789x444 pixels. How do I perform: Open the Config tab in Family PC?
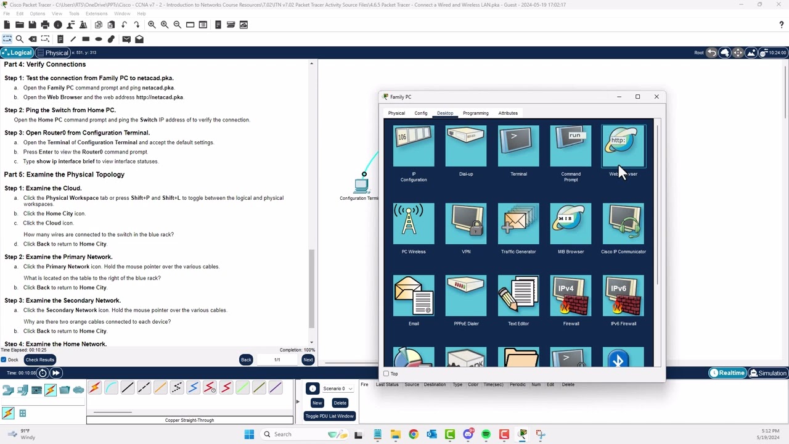coord(421,113)
